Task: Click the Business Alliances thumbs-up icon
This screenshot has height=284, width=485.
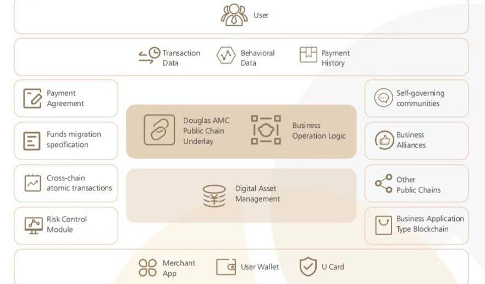Action: [x=383, y=140]
